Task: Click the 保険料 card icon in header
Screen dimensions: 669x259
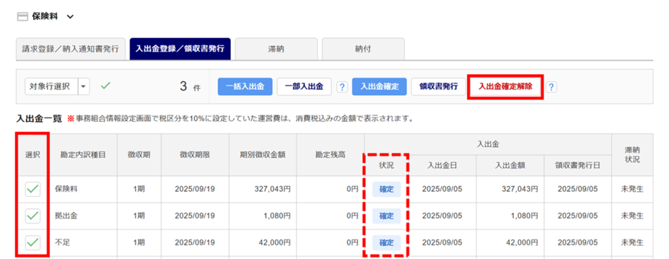Action: click(x=23, y=17)
